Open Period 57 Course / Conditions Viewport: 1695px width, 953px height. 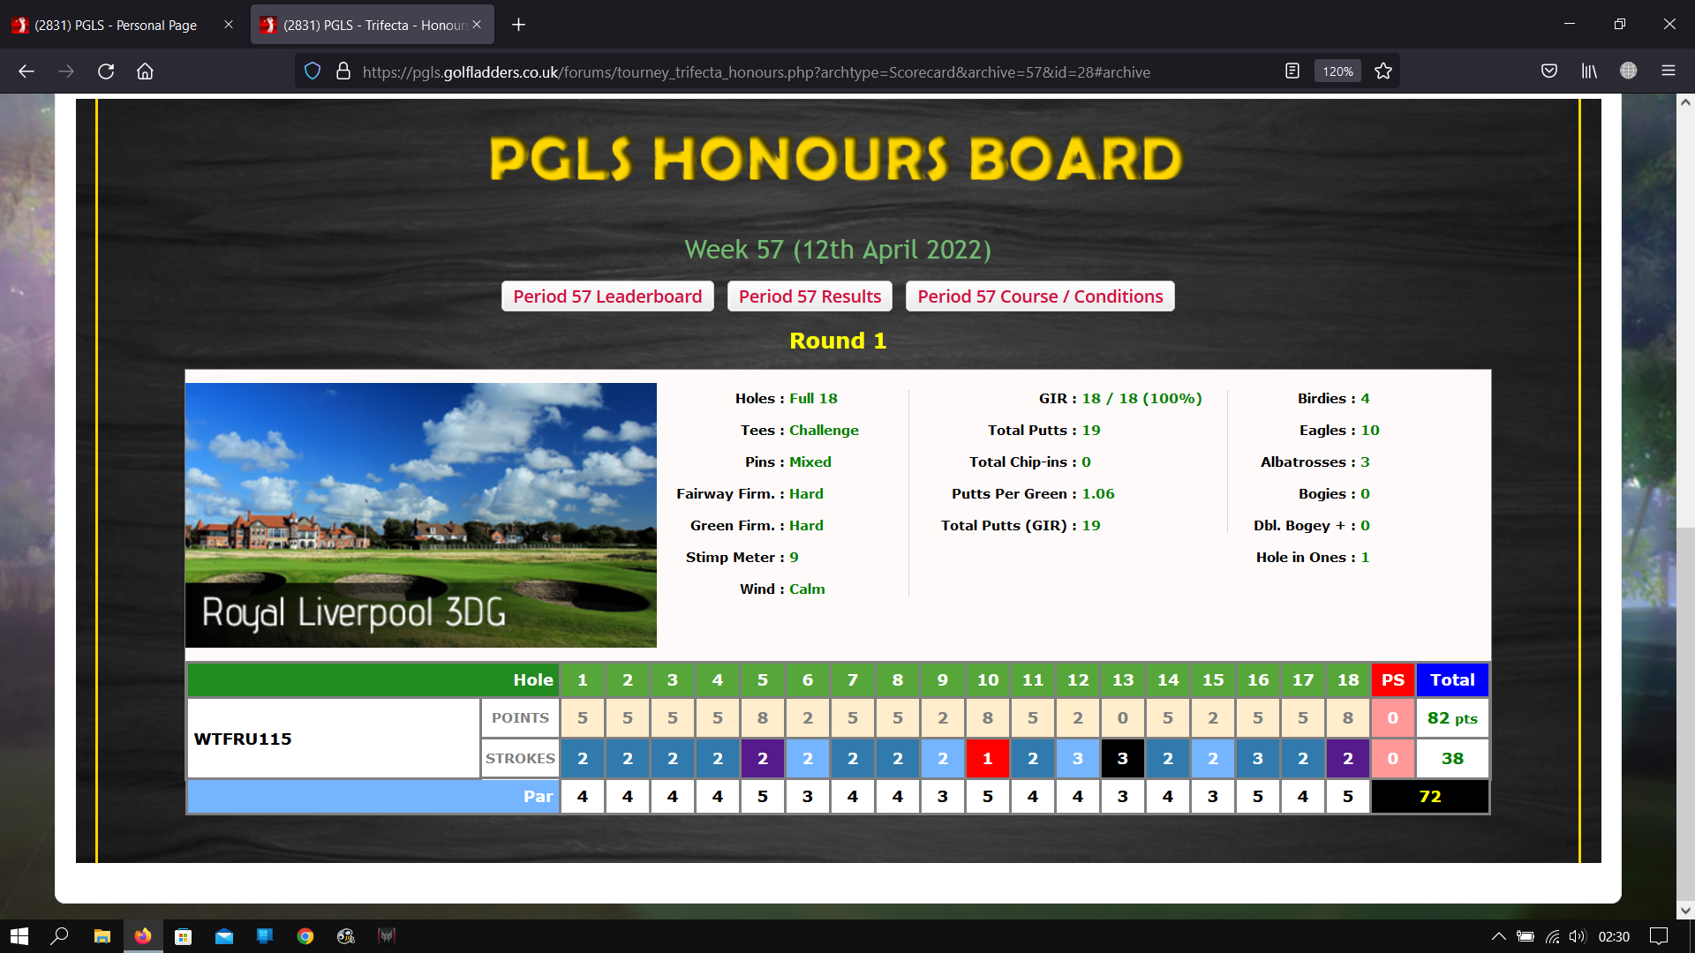tap(1040, 296)
